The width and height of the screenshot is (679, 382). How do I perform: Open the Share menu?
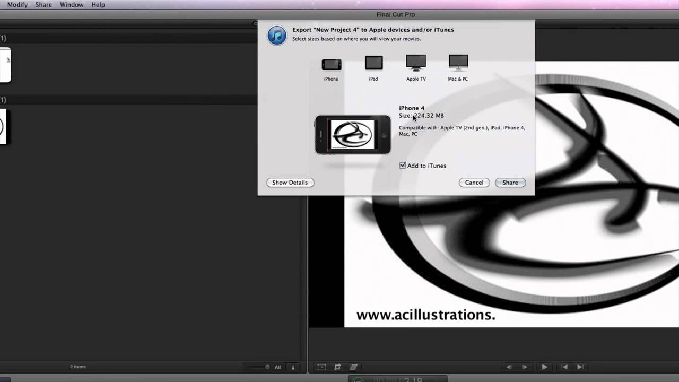pos(43,5)
